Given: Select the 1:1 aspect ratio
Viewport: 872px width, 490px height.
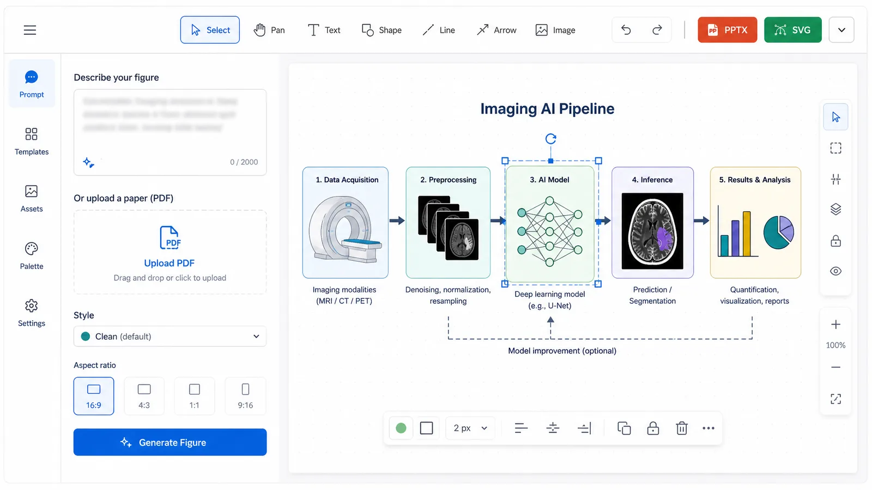Looking at the screenshot, I should [195, 396].
